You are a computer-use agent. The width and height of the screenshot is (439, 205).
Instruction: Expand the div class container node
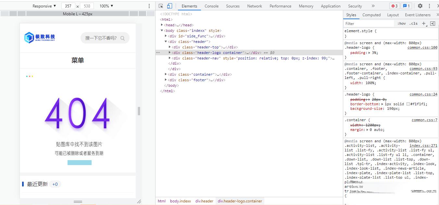pos(166,74)
